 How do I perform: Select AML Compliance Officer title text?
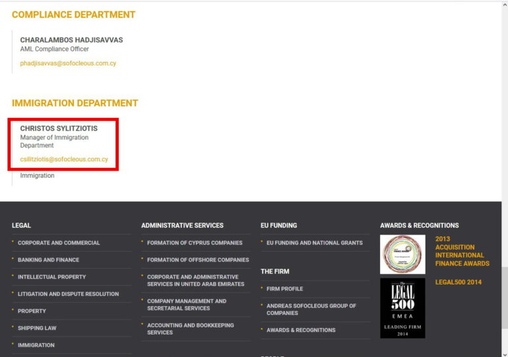[x=54, y=49]
